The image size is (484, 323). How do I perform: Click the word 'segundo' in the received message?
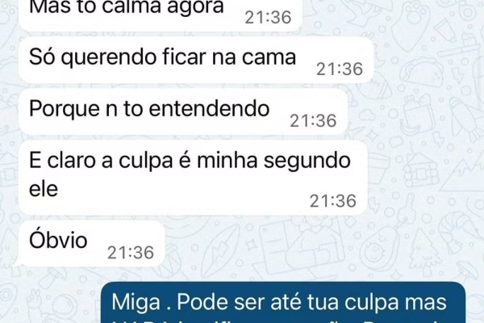pos(307,161)
